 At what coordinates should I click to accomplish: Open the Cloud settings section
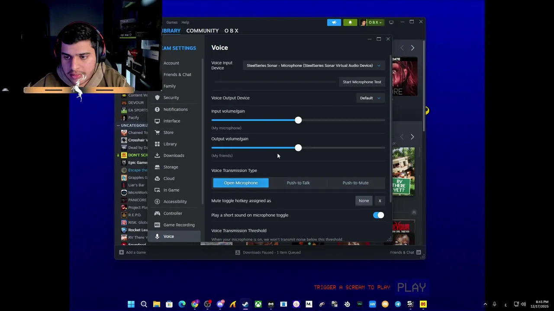(x=175, y=178)
